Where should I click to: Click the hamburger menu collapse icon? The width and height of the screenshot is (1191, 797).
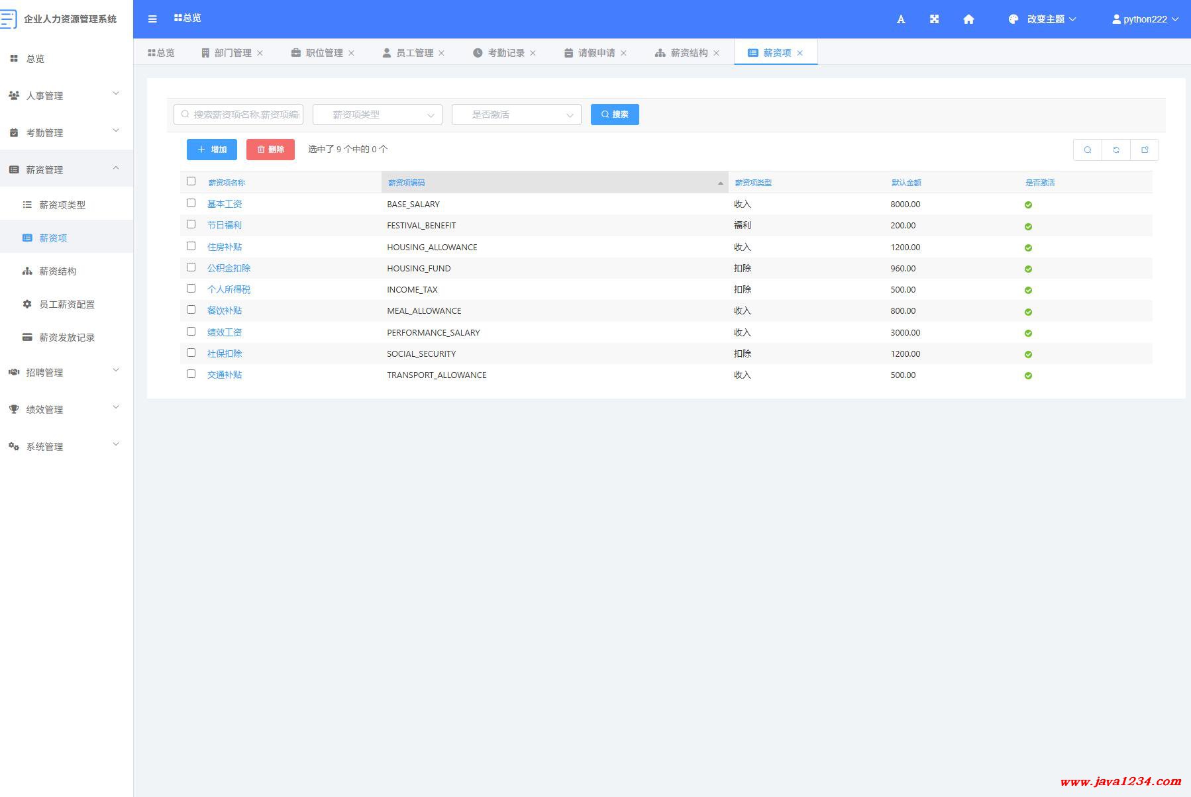[x=152, y=19]
